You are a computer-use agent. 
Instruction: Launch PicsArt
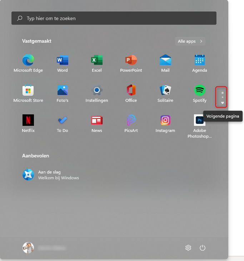coord(131,123)
